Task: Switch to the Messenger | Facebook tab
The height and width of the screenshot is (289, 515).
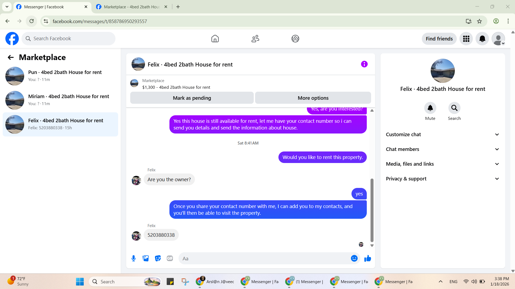Action: (52, 7)
